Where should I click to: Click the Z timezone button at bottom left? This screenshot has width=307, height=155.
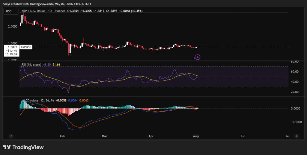[x=11, y=136]
